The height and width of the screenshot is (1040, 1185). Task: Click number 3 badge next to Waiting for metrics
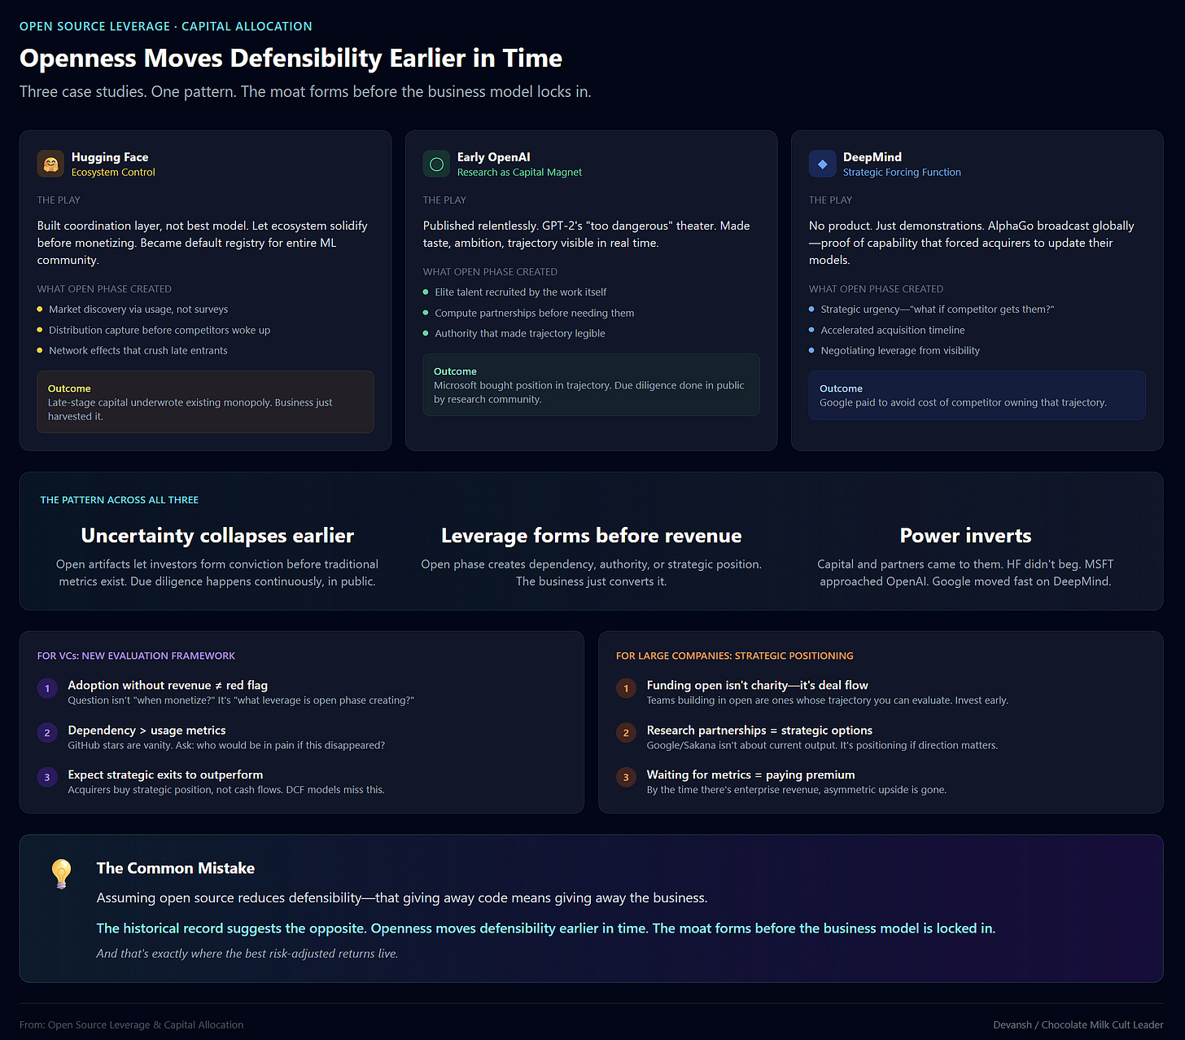(x=626, y=777)
